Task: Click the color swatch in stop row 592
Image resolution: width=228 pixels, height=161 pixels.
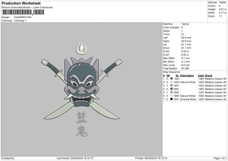Action: [172, 79]
